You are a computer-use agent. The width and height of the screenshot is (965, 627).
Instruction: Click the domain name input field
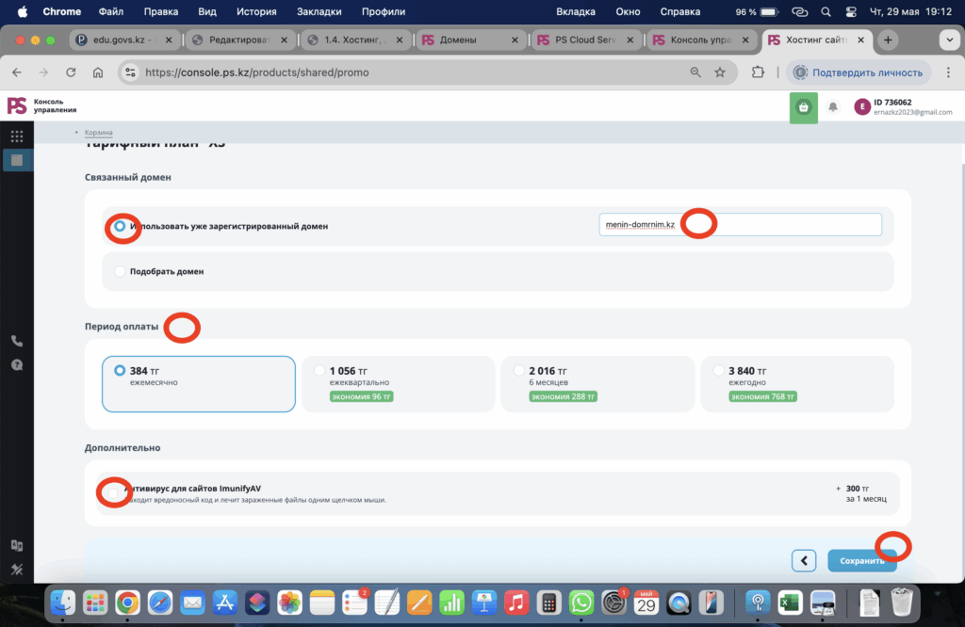click(x=740, y=225)
